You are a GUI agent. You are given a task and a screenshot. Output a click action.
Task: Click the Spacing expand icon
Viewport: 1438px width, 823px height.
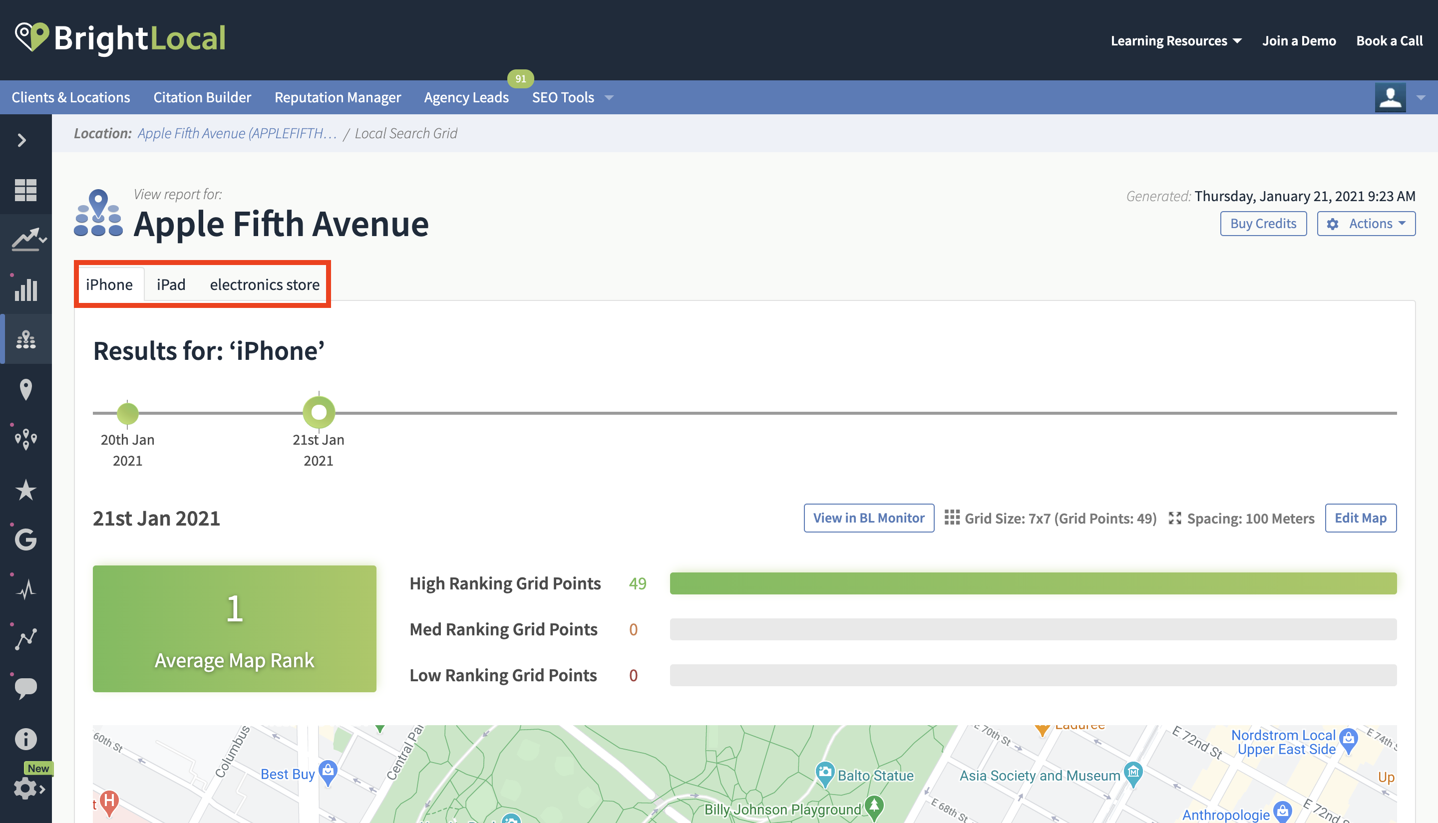point(1175,518)
